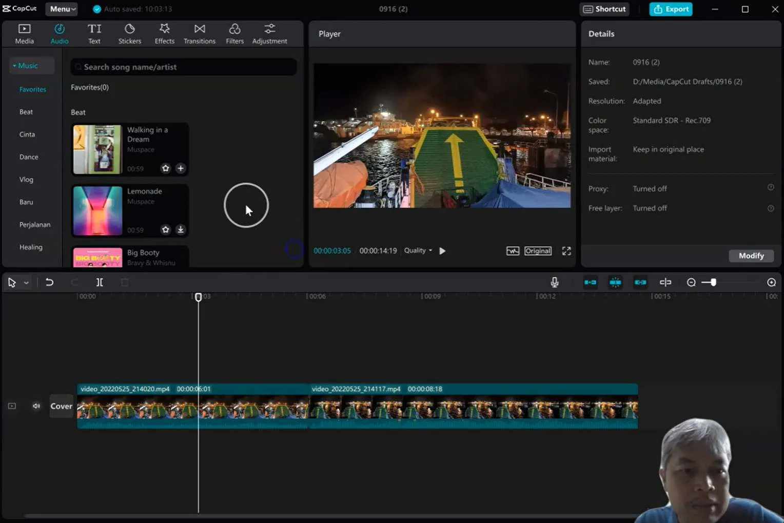Screen dimensions: 784x523
Task: Open the Transitions tab
Action: [200, 34]
